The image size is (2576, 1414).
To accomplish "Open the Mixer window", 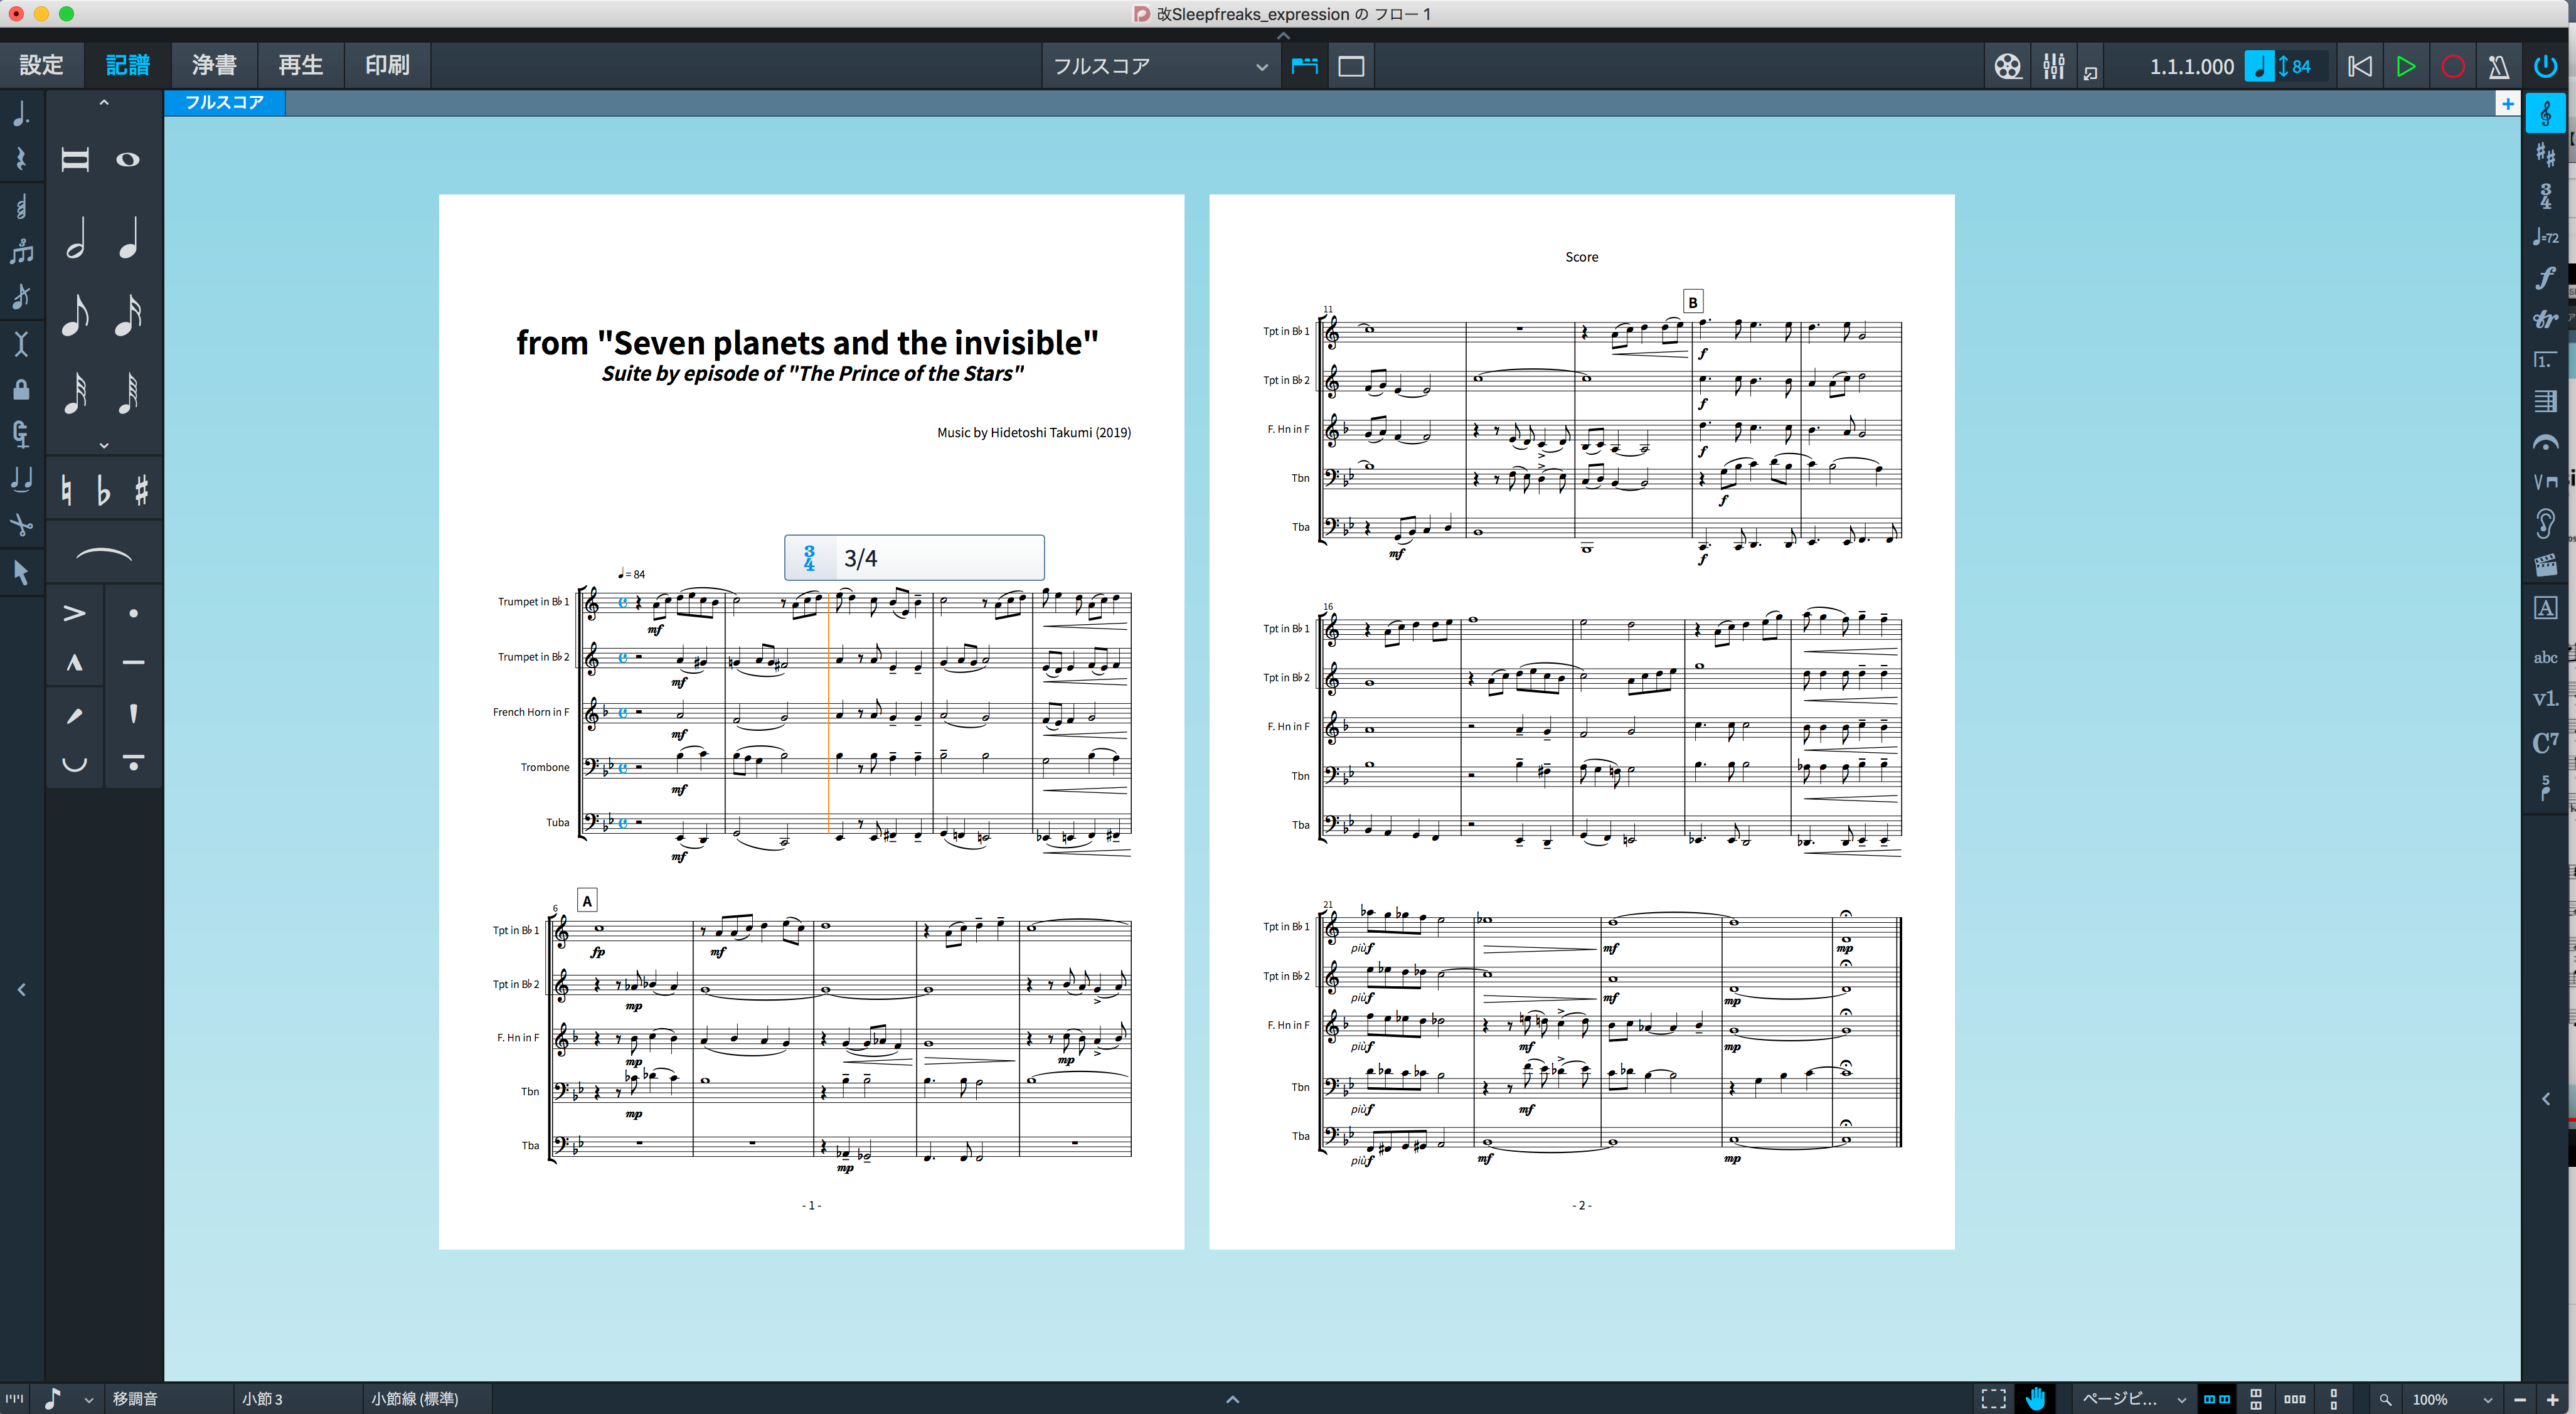I will click(2053, 66).
